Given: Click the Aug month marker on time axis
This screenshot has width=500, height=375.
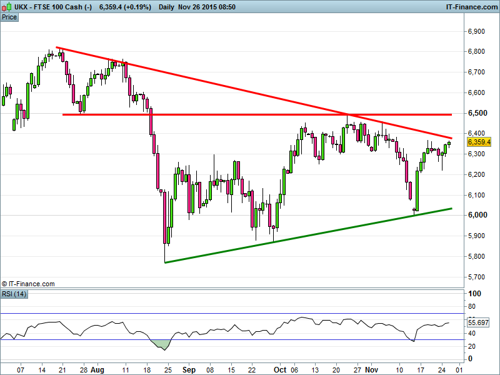Looking at the screenshot, I should pos(97,370).
